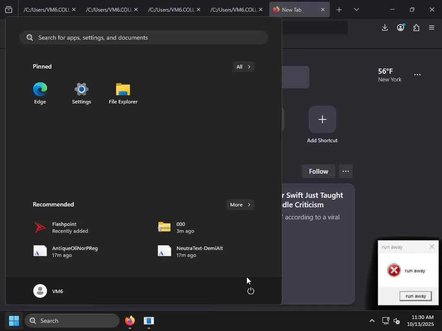Open the VM6 user account menu
Image resolution: width=442 pixels, height=331 pixels.
coord(48,291)
